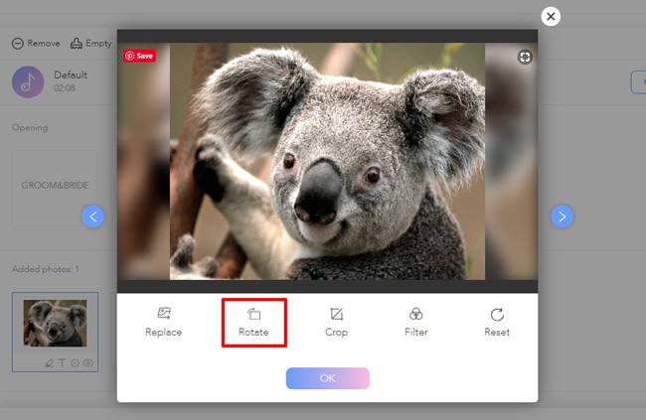Apply a Filter to the photo

click(x=416, y=323)
